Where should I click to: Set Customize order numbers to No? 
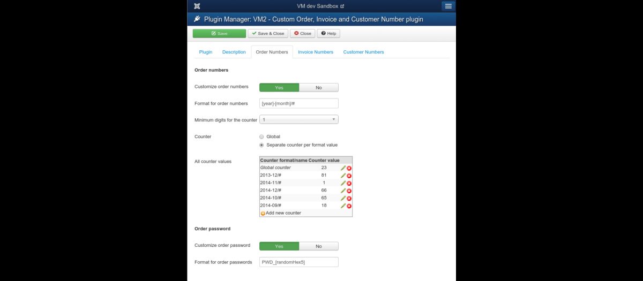click(x=319, y=87)
